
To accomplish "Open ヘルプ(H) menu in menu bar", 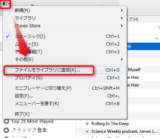I will point(133,19).
